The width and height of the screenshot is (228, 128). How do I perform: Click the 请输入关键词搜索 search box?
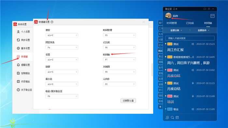click(190, 38)
